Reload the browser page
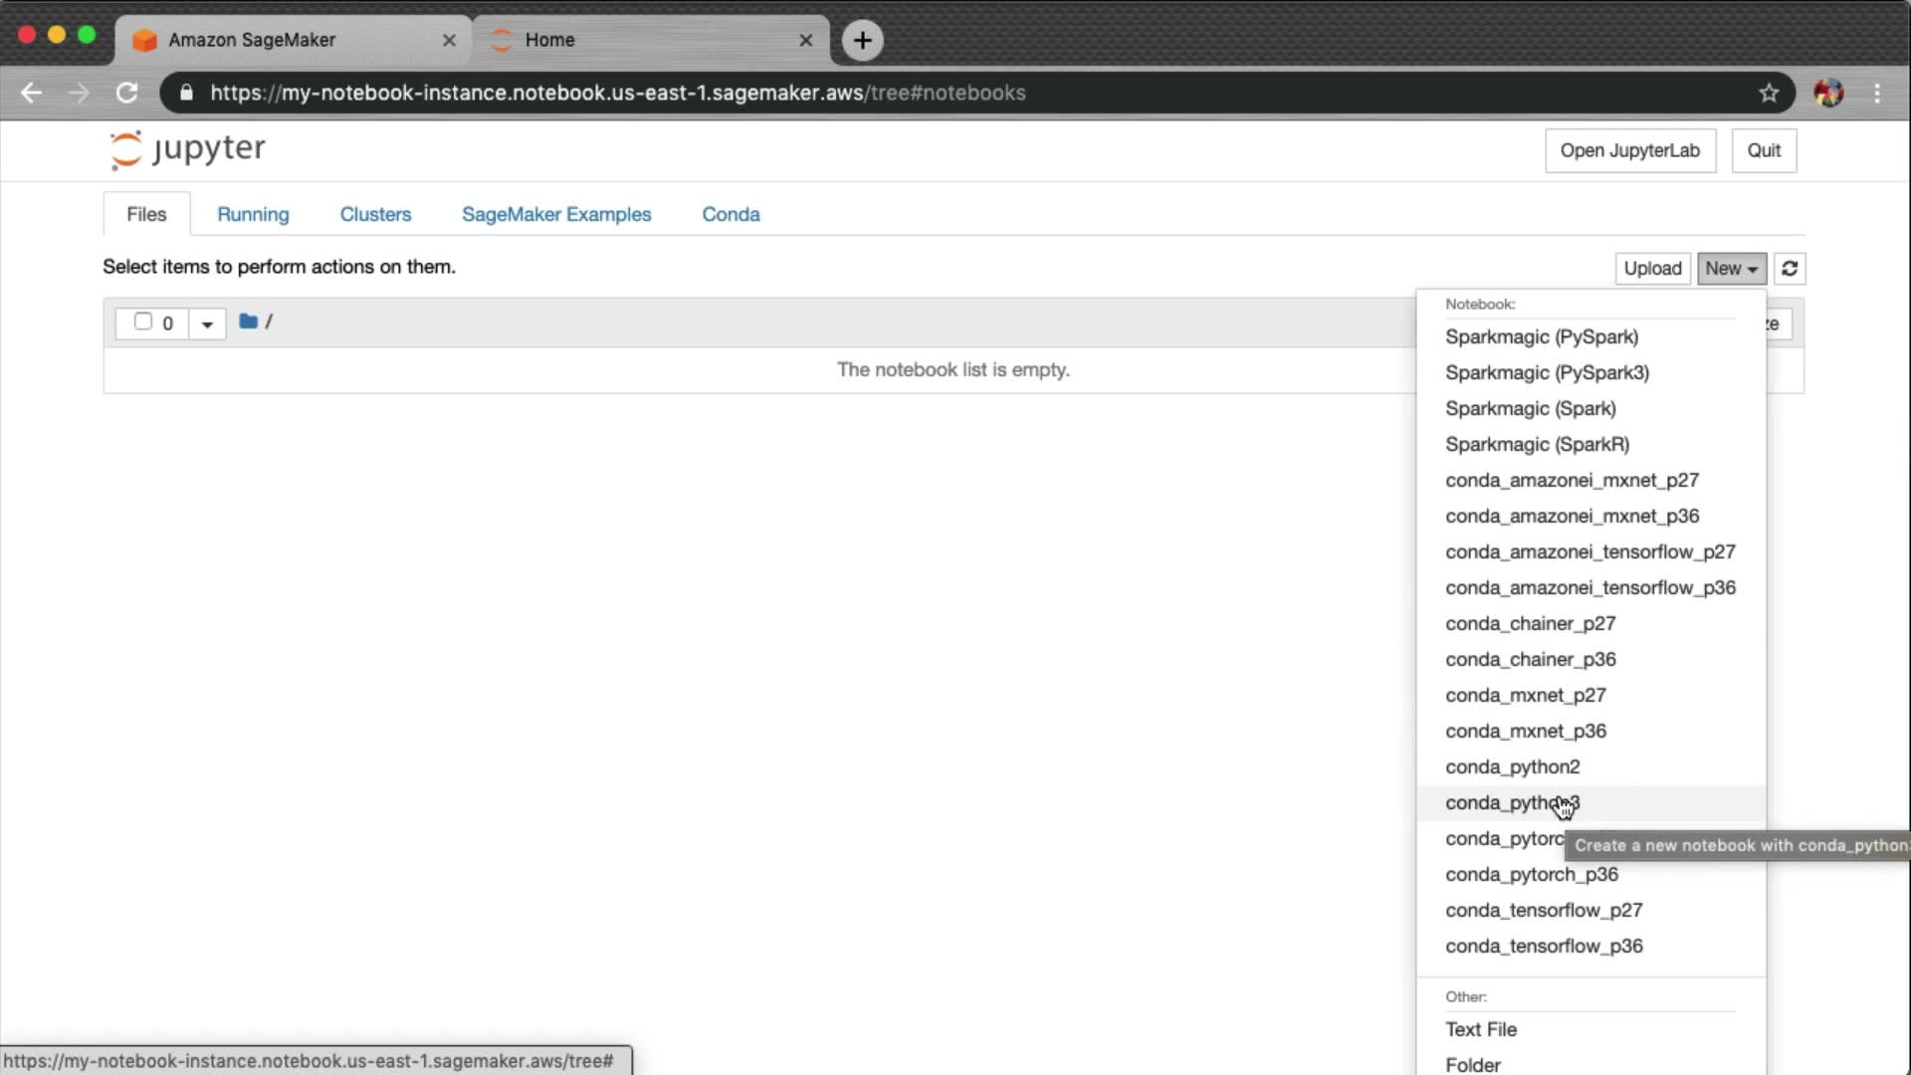This screenshot has width=1911, height=1075. 126,93
